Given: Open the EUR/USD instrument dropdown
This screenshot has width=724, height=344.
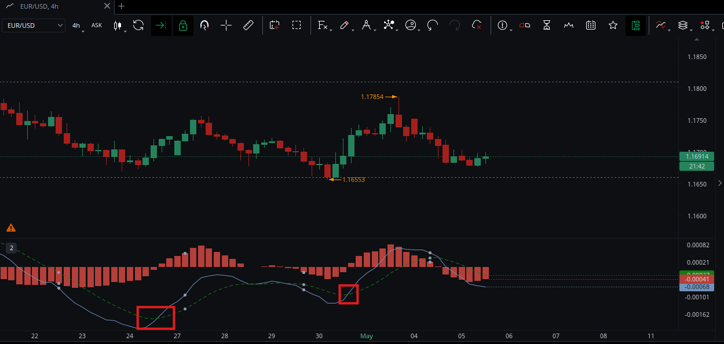Looking at the screenshot, I should coord(34,25).
